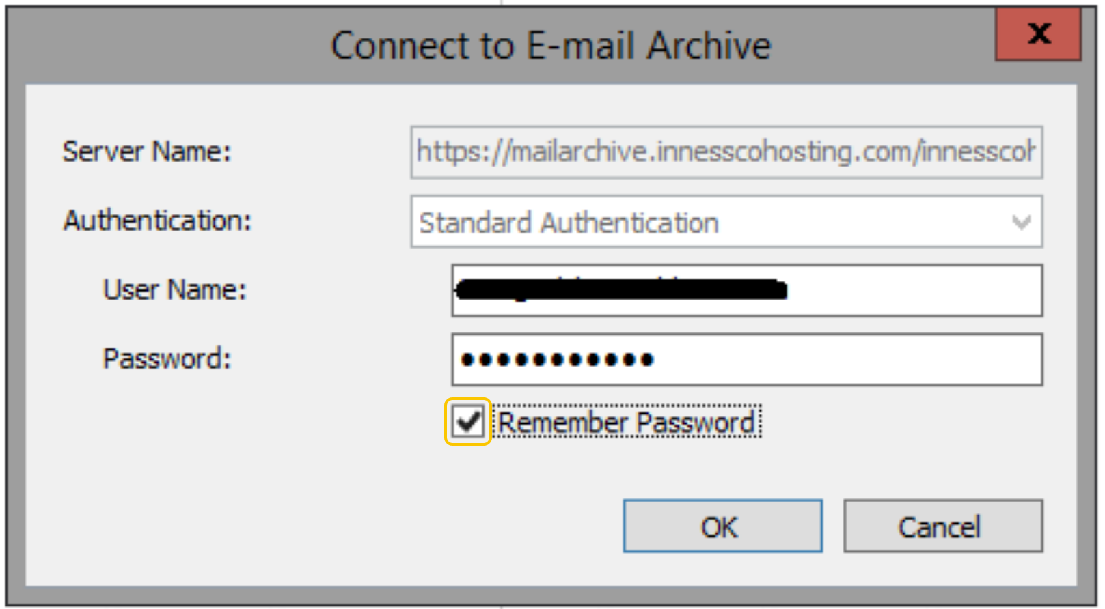1105x609 pixels.
Task: Click the Authentication label
Action: [157, 221]
